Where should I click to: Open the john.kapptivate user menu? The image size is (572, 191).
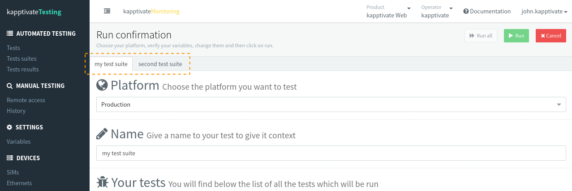[544, 12]
